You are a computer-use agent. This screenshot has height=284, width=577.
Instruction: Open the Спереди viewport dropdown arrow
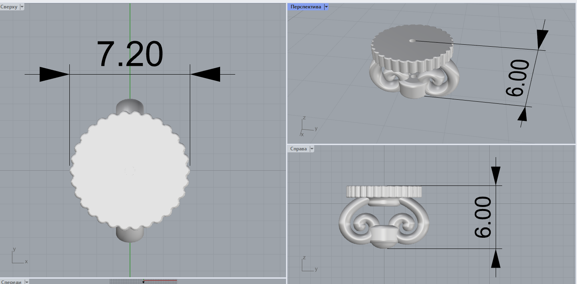coord(27,282)
